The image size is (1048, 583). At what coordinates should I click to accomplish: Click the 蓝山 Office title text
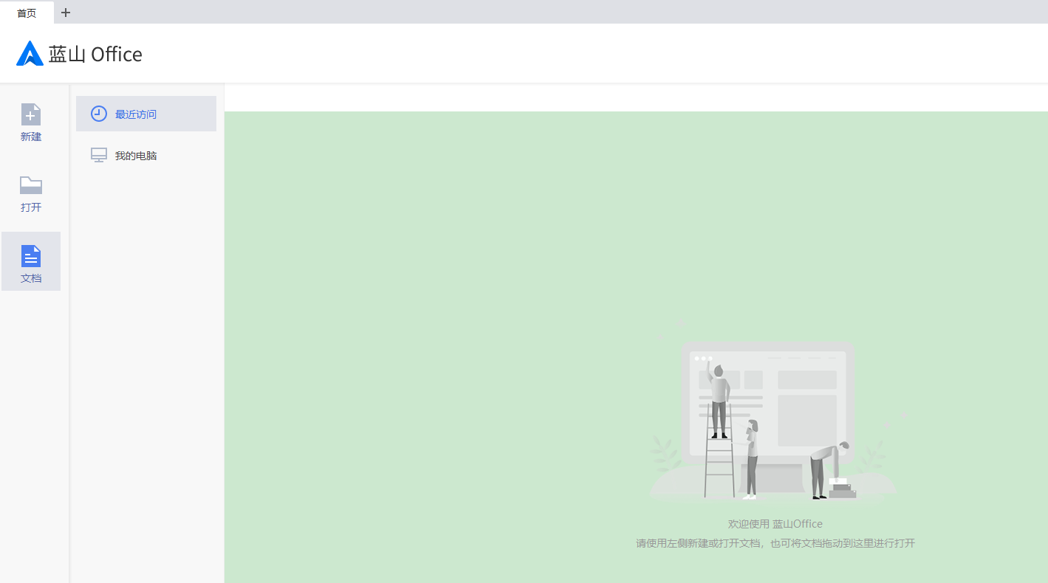click(95, 54)
